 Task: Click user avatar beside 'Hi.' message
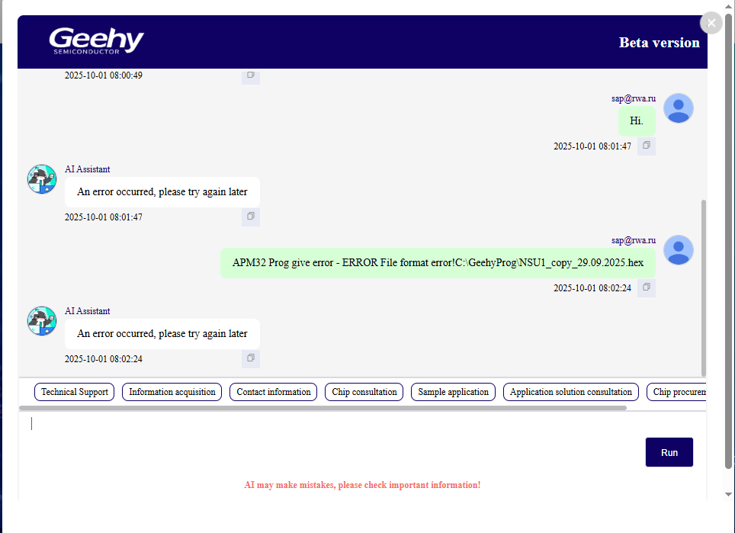pos(678,108)
